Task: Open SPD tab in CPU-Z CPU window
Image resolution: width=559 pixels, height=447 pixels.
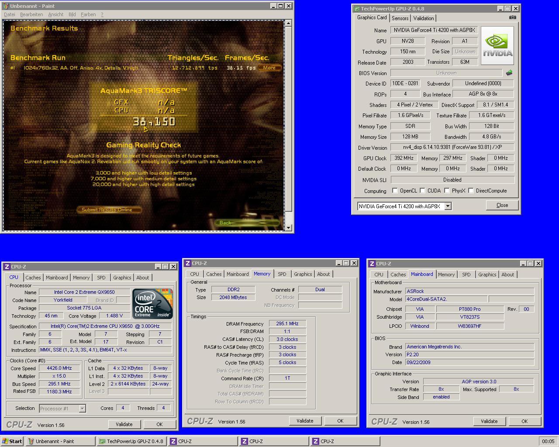Action: (x=101, y=278)
